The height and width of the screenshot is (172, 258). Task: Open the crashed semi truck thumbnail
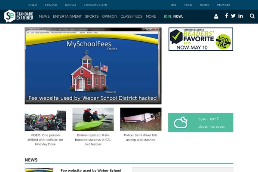[141, 119]
